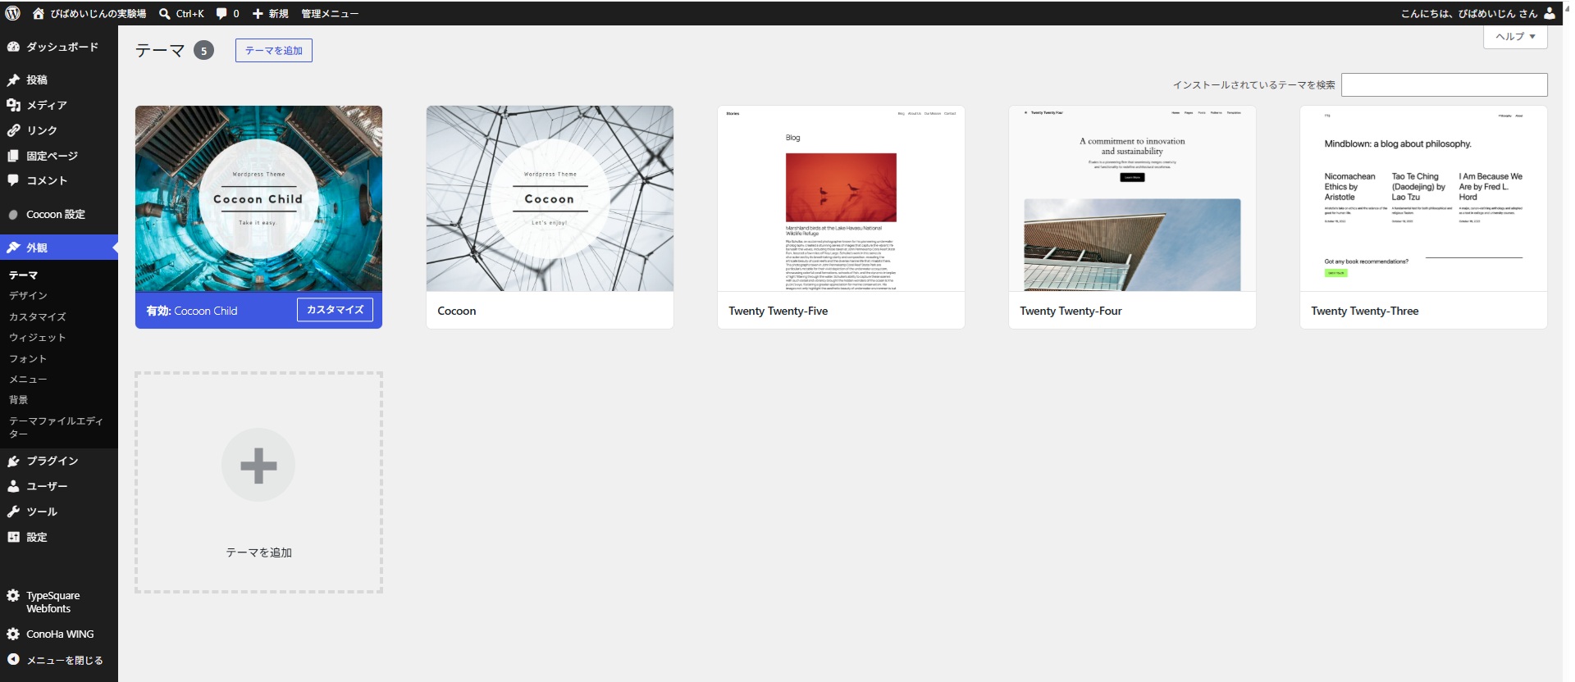1575x682 pixels.
Task: Click the 固定ページ pages icon
Action: click(x=13, y=156)
